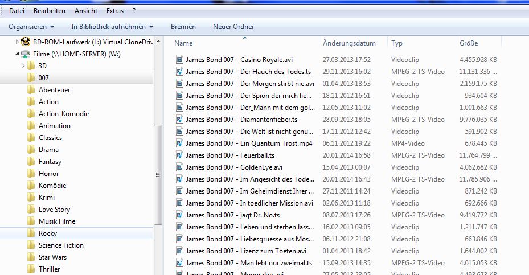The height and width of the screenshot is (275, 529).
Task: Select the Rocky folder icon
Action: click(31, 233)
